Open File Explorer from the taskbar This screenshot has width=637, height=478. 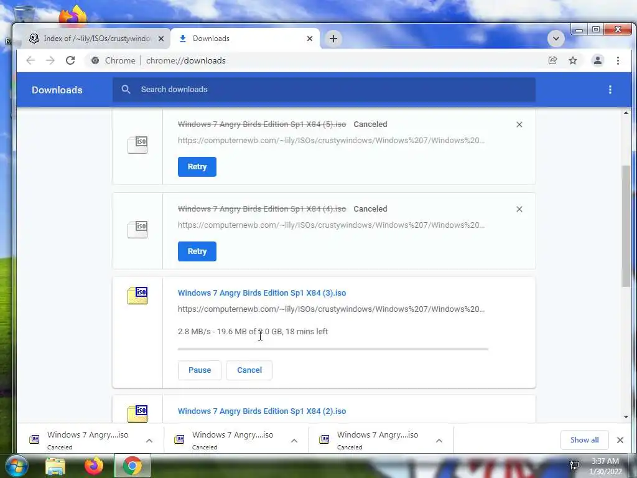[55, 466]
